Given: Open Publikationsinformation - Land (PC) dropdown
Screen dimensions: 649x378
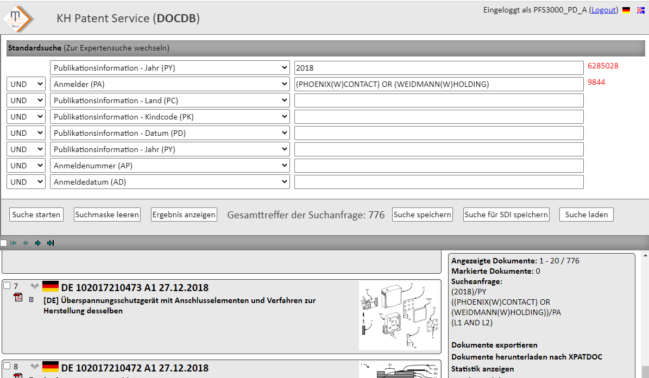Looking at the screenshot, I should click(169, 100).
